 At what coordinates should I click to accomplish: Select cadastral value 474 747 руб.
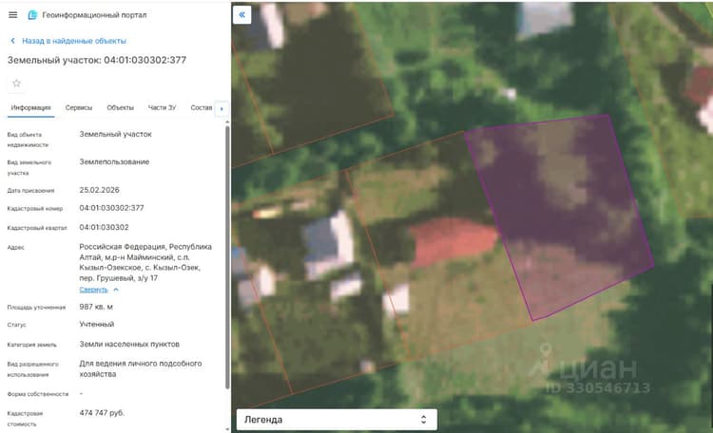coord(102,412)
